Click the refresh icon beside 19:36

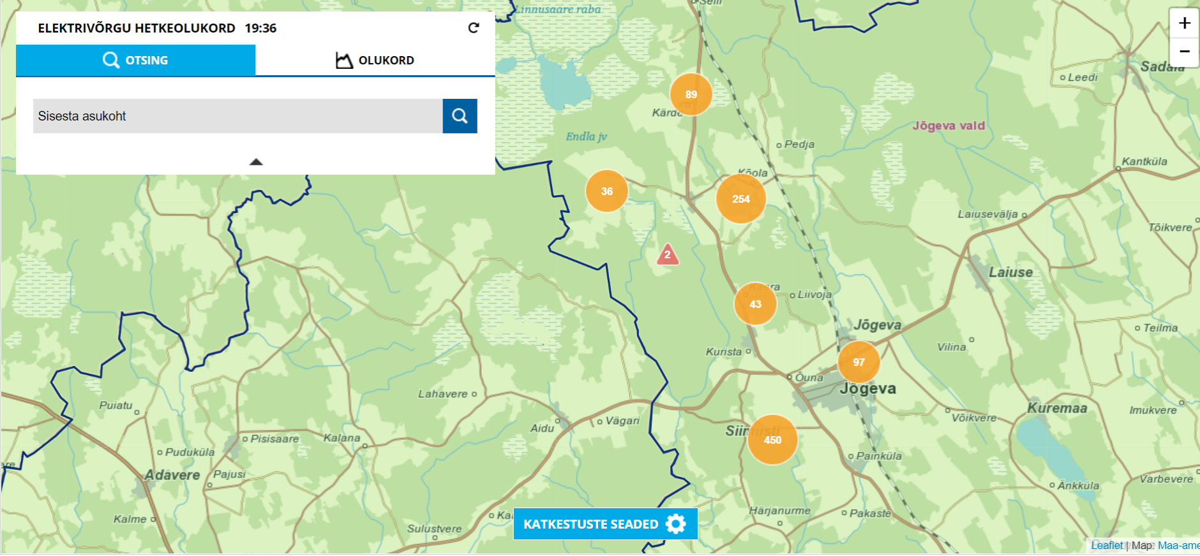coord(473,28)
